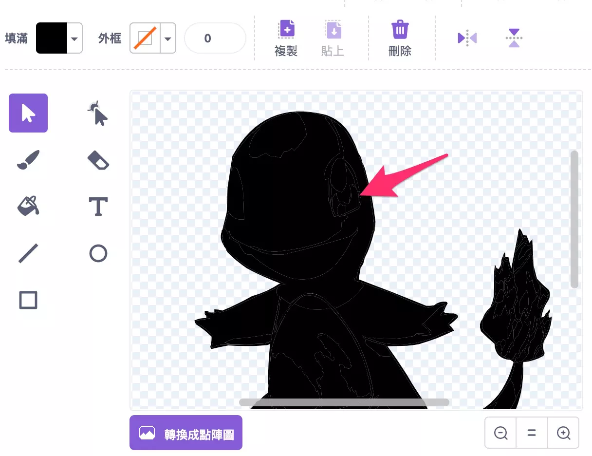This screenshot has height=456, width=592.
Task: Select the Rectangle tool
Action: click(28, 300)
